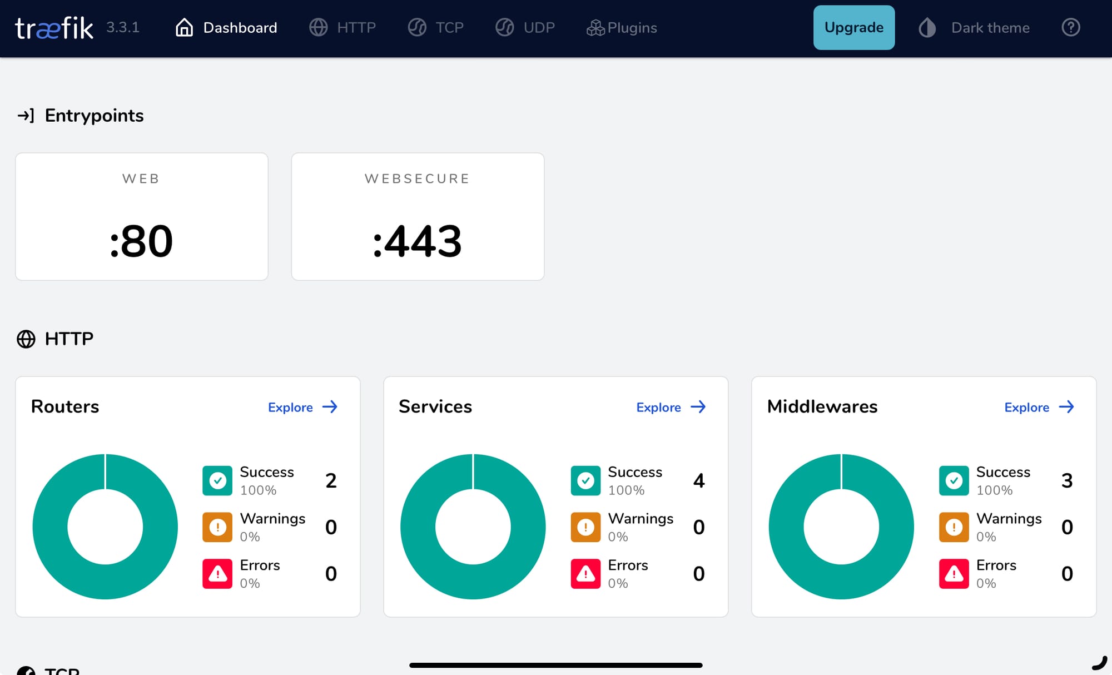
Task: Click Services Warnings orange icon
Action: 585,527
